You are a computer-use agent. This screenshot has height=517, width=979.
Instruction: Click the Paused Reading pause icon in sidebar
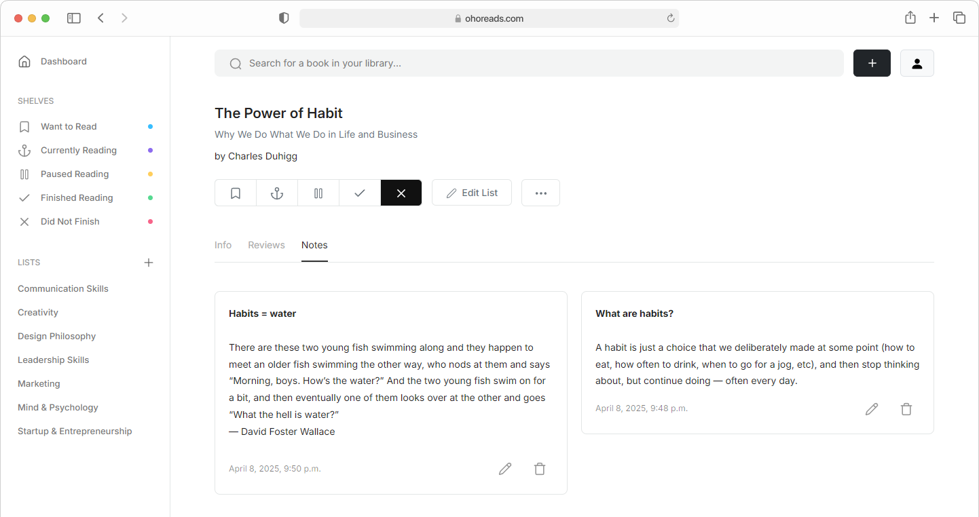coord(24,174)
